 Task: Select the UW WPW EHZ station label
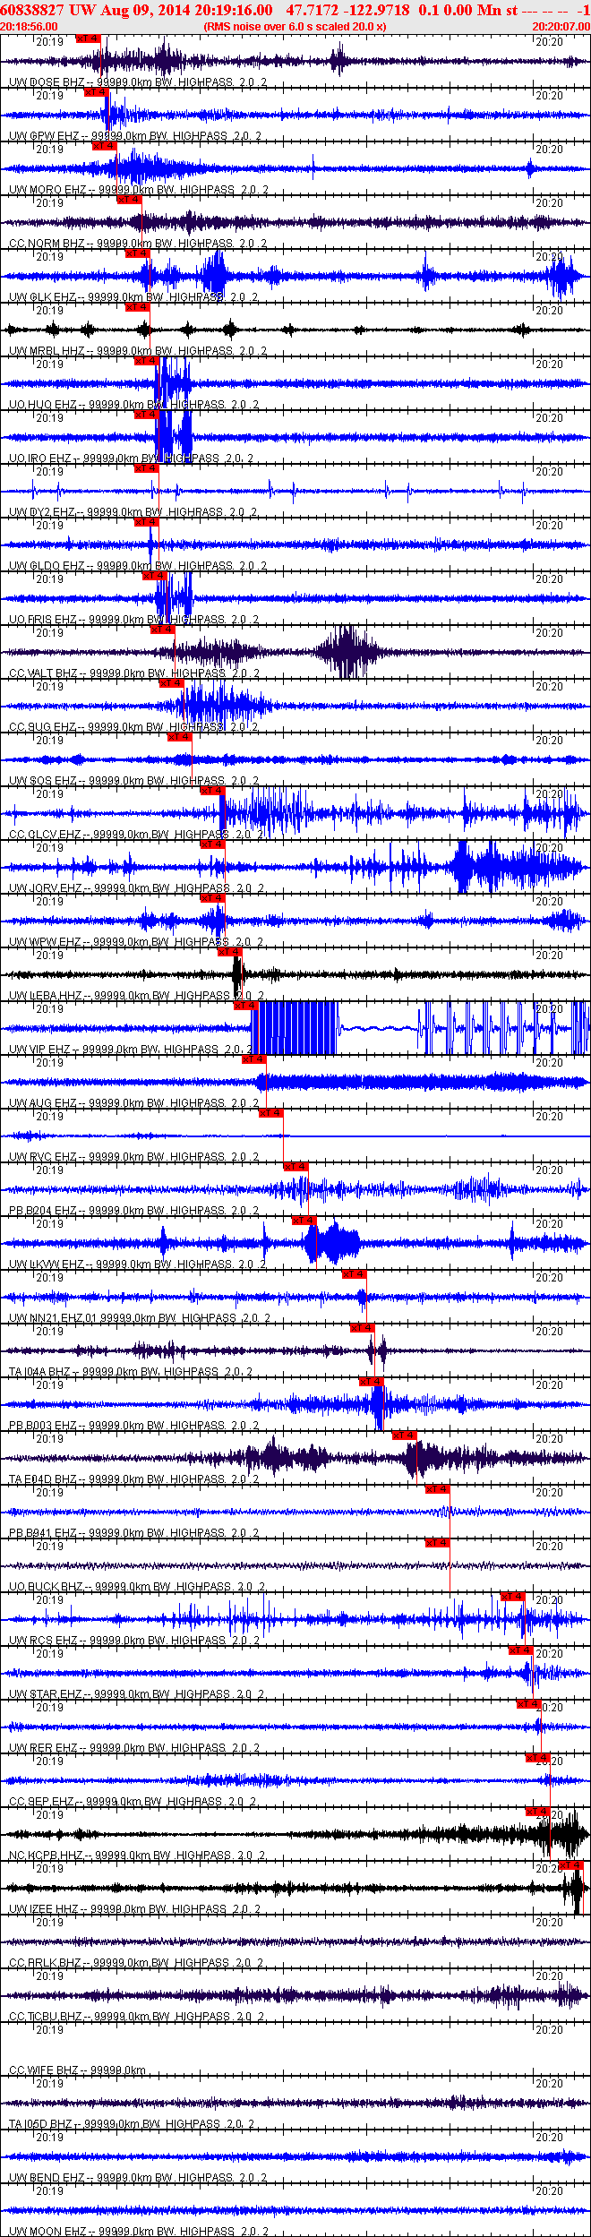(x=45, y=942)
